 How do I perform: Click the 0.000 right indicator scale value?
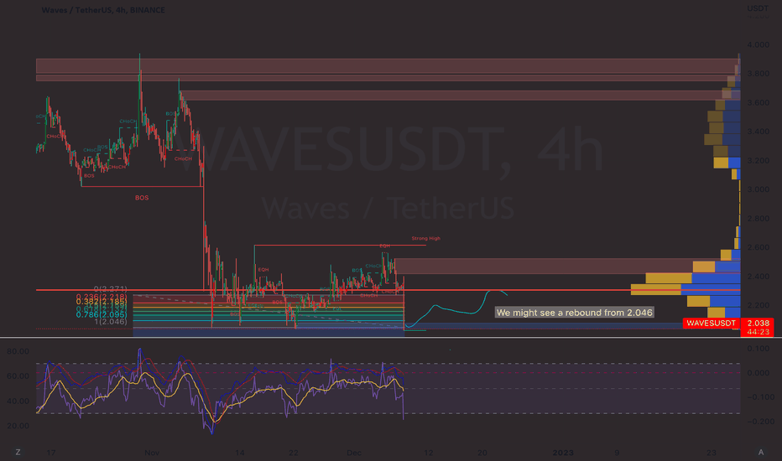[x=758, y=373]
